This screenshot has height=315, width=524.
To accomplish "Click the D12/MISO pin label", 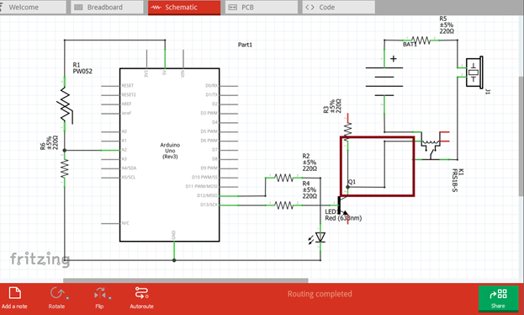I will coord(207,195).
